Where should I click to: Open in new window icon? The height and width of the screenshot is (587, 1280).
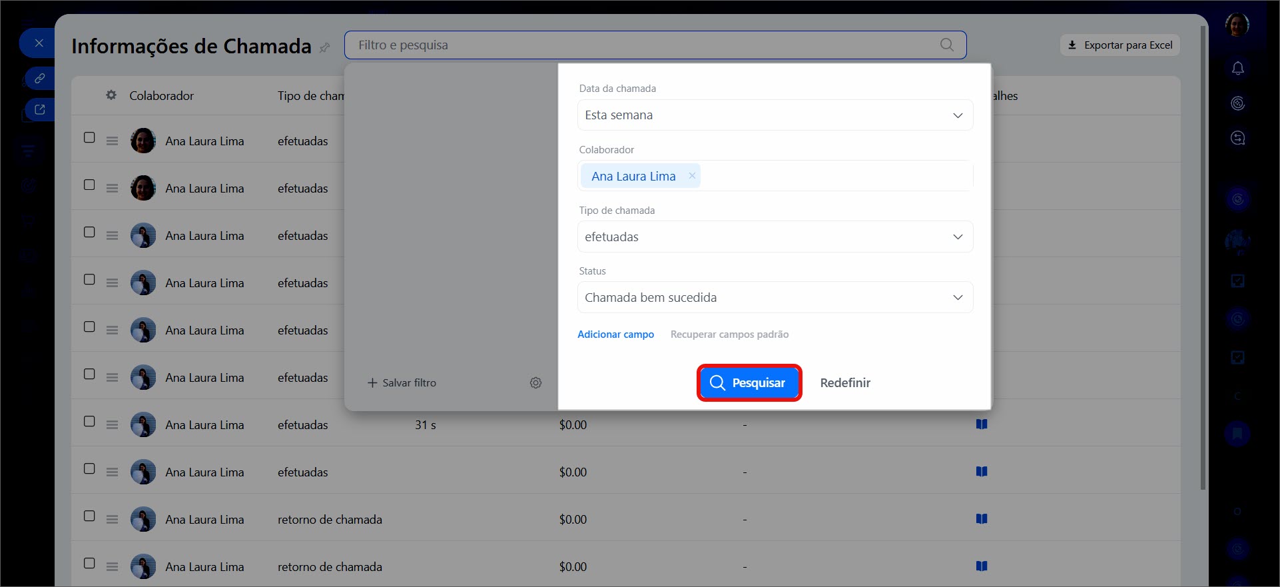click(x=39, y=110)
